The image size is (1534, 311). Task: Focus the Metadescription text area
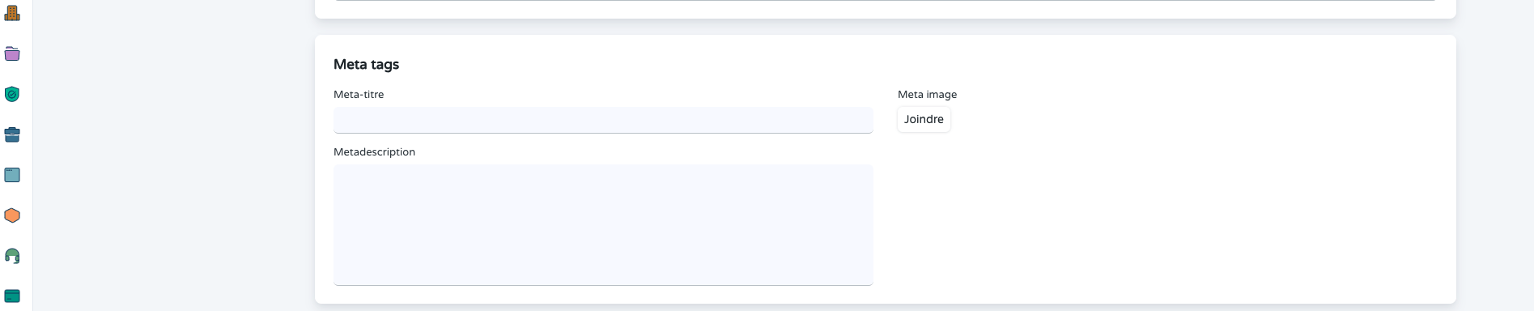click(x=603, y=224)
